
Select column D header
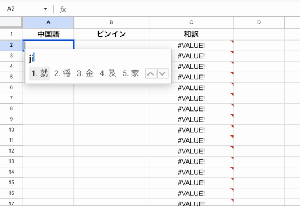259,23
